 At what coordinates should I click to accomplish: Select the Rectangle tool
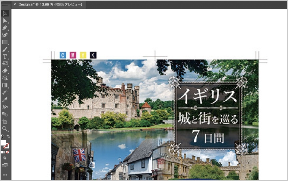click(5, 42)
